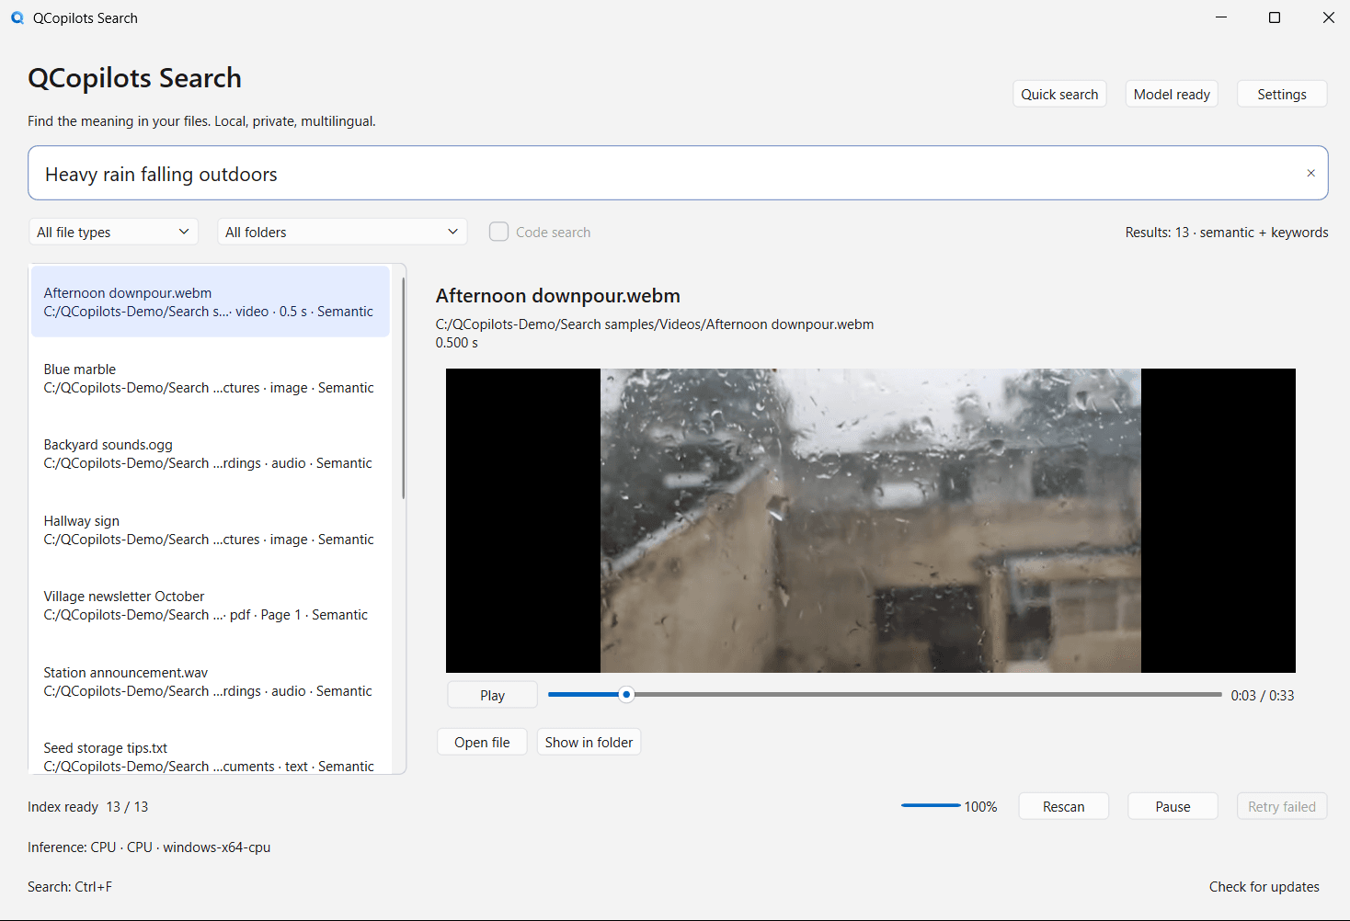The width and height of the screenshot is (1350, 921).
Task: Play the Afternoon downpour video
Action: tap(492, 695)
